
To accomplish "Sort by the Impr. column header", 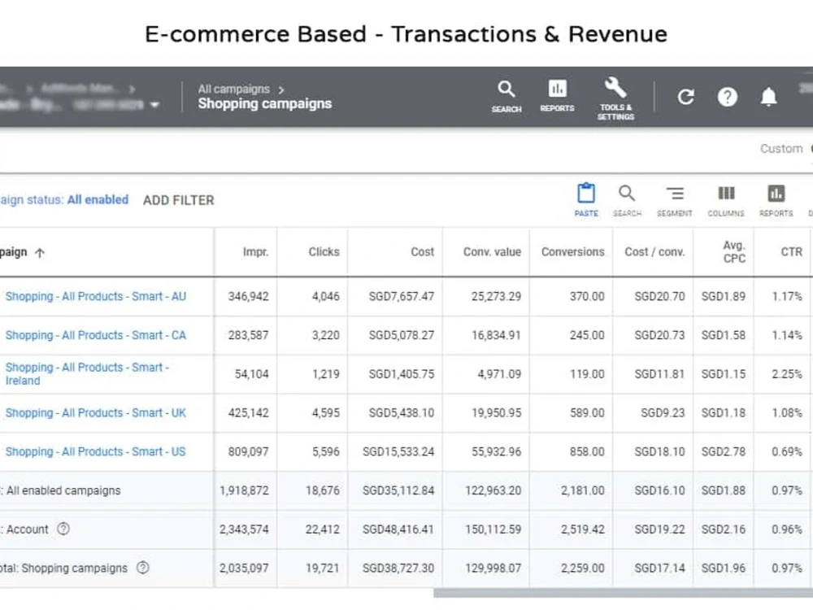I will tap(255, 252).
